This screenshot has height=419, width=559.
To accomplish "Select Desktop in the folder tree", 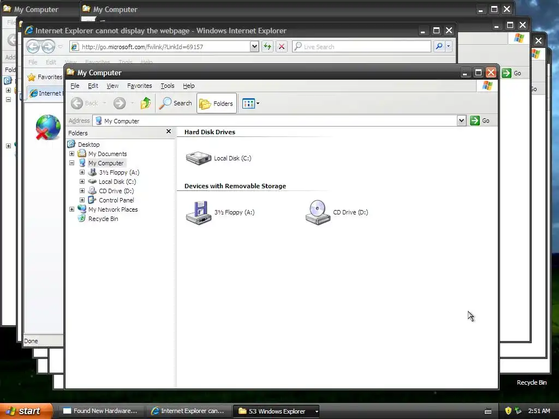I will 89,144.
